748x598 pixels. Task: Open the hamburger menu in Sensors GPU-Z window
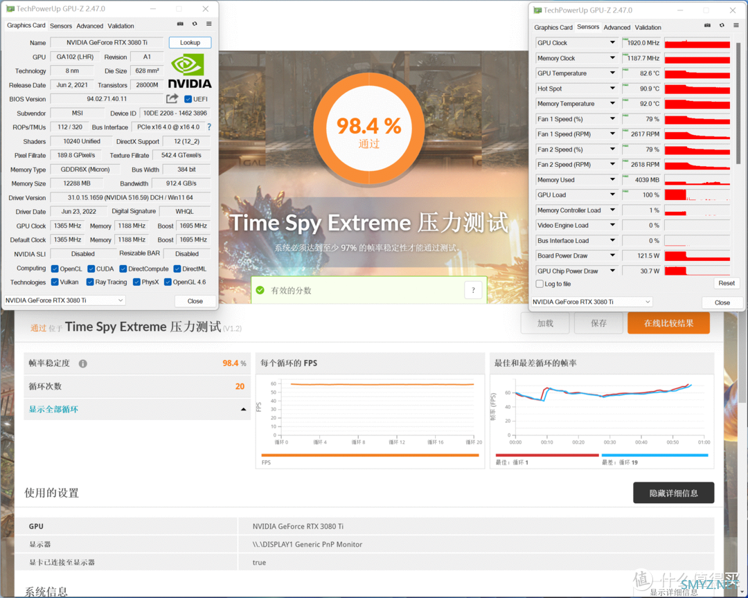(x=736, y=26)
